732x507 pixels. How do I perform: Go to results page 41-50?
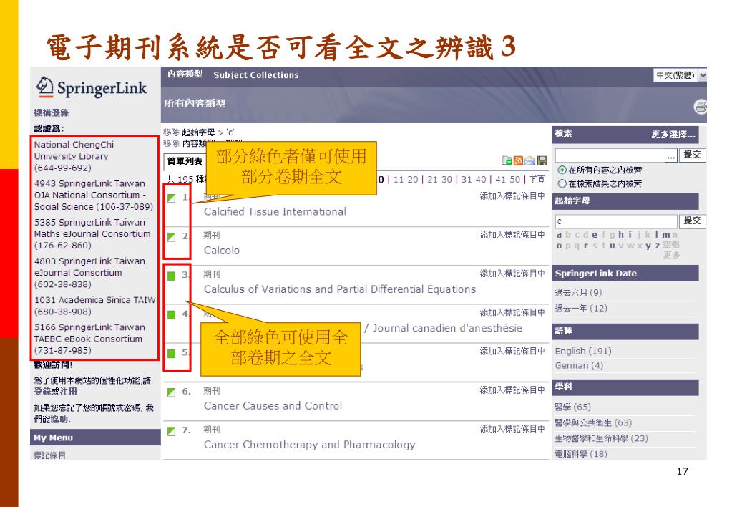click(507, 180)
